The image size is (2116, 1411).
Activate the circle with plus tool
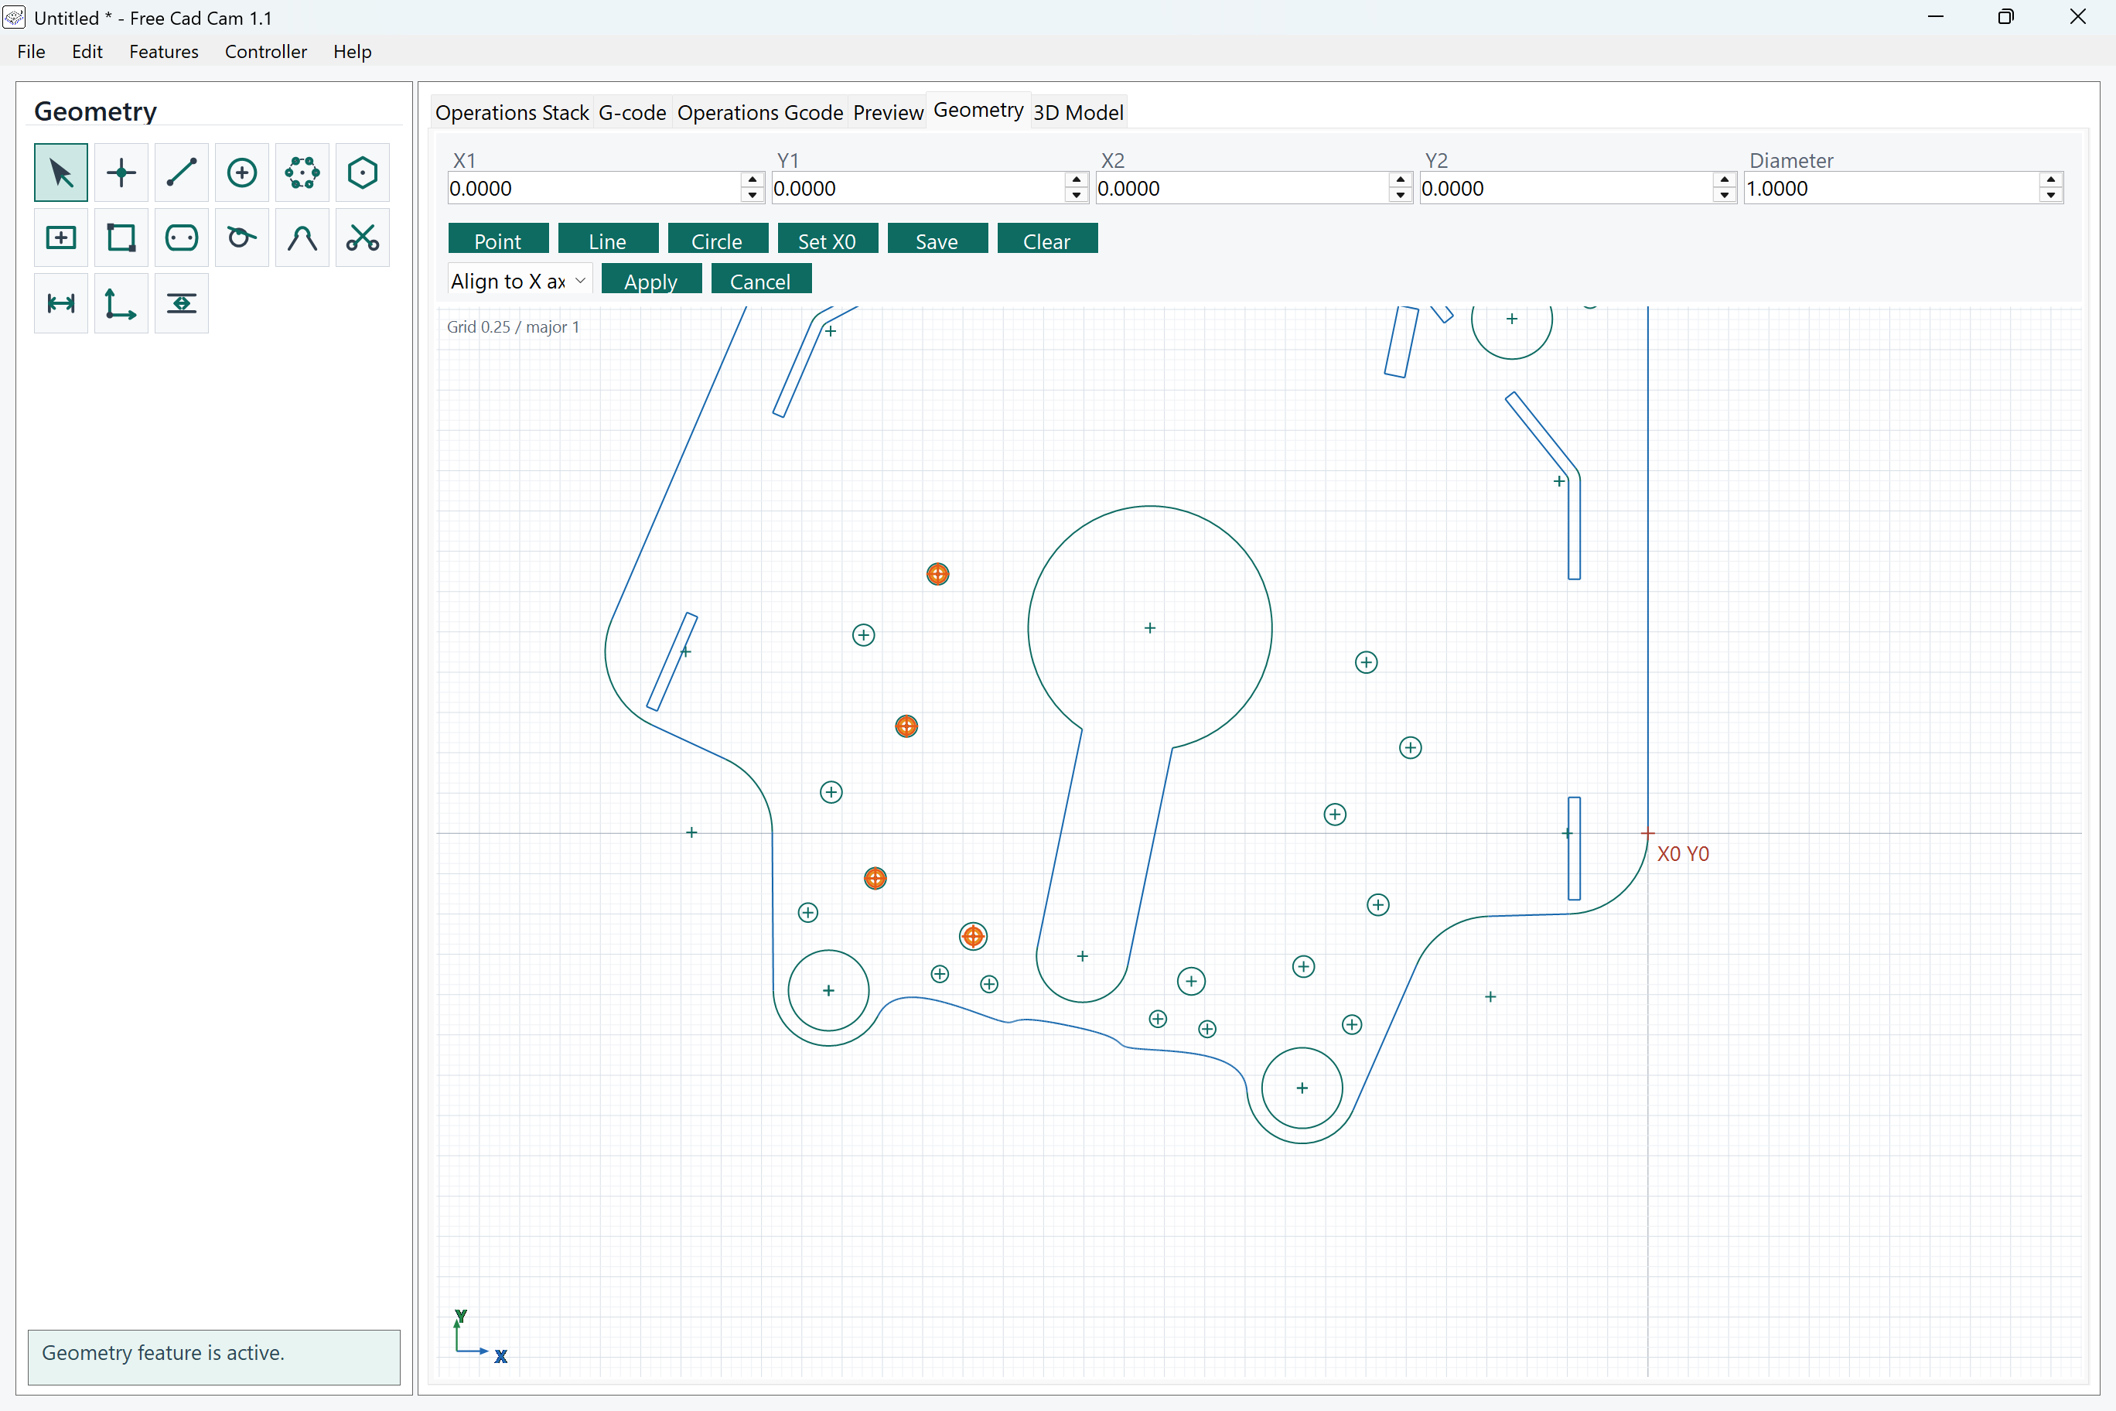click(241, 172)
